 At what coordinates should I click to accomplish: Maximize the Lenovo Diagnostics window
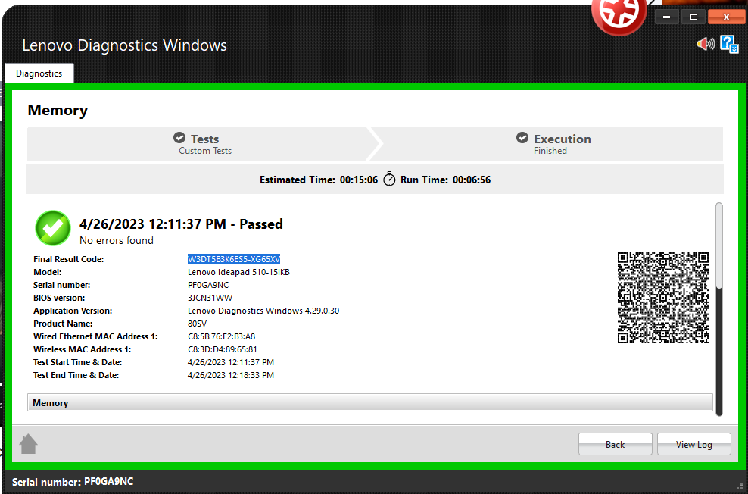[x=693, y=17]
